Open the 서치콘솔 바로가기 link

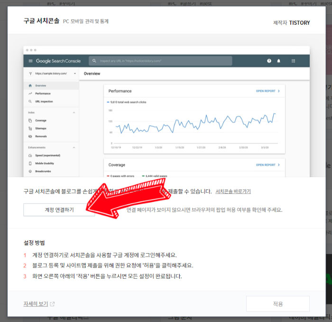point(233,191)
